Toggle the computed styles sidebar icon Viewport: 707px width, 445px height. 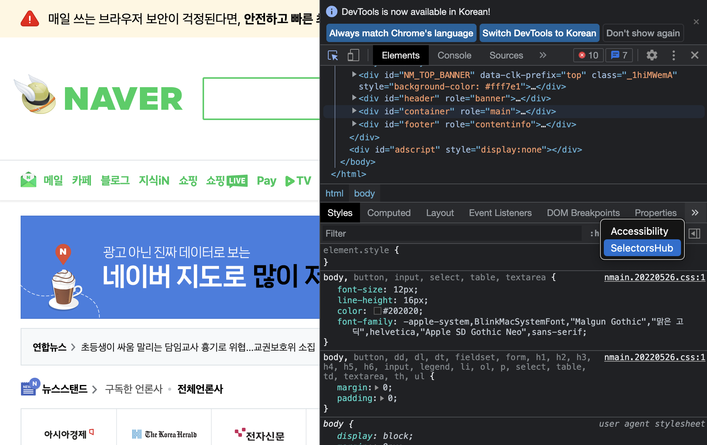694,234
